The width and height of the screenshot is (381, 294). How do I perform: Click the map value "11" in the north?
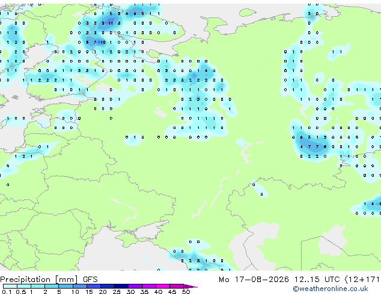point(111,23)
